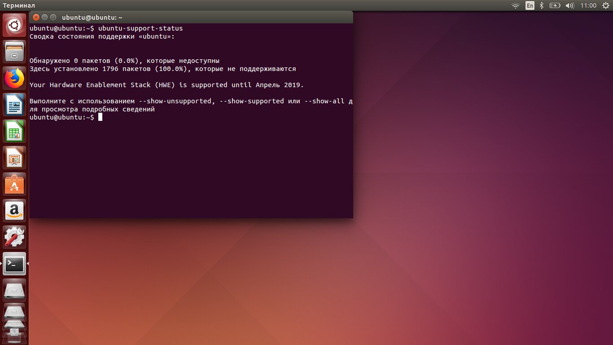Image resolution: width=613 pixels, height=345 pixels.
Task: Open the Ubuntu Dash search launcher
Action: click(15, 26)
